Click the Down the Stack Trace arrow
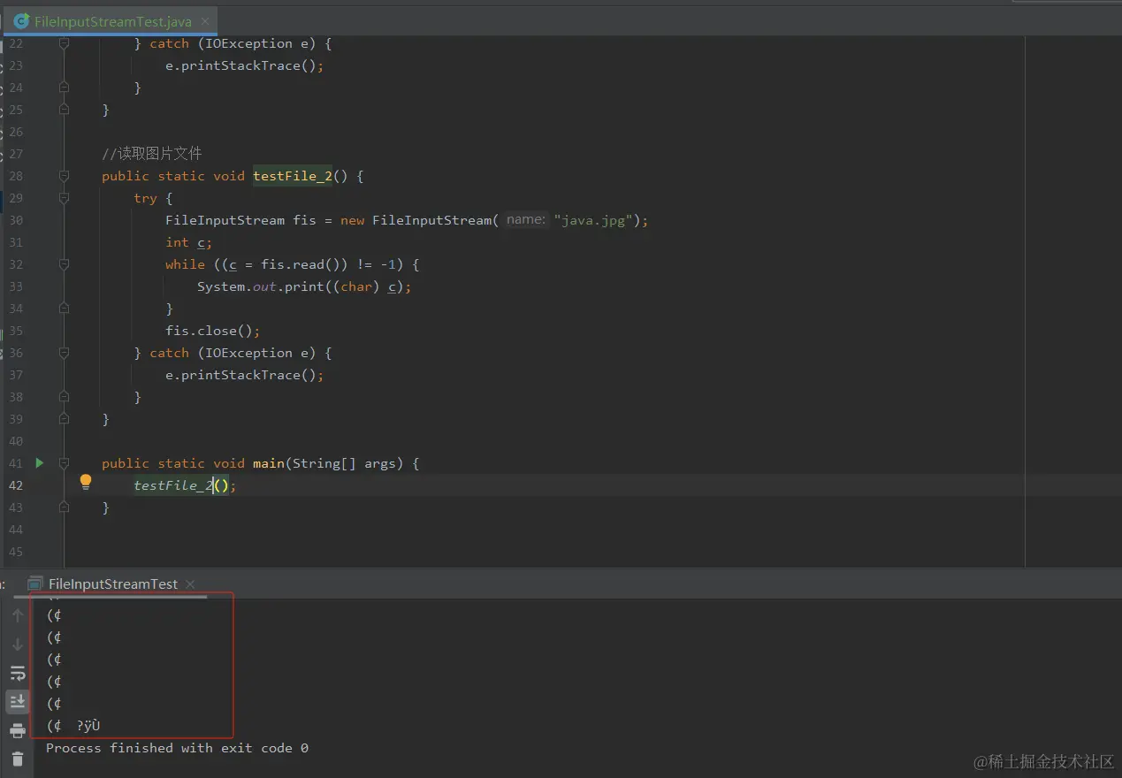The image size is (1122, 778). [x=18, y=645]
